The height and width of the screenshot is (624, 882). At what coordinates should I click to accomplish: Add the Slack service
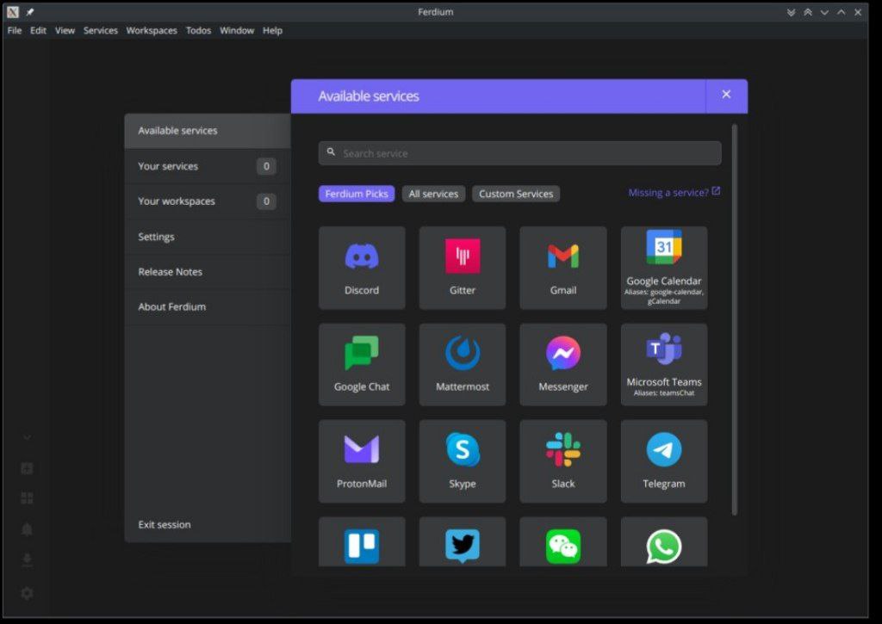563,461
